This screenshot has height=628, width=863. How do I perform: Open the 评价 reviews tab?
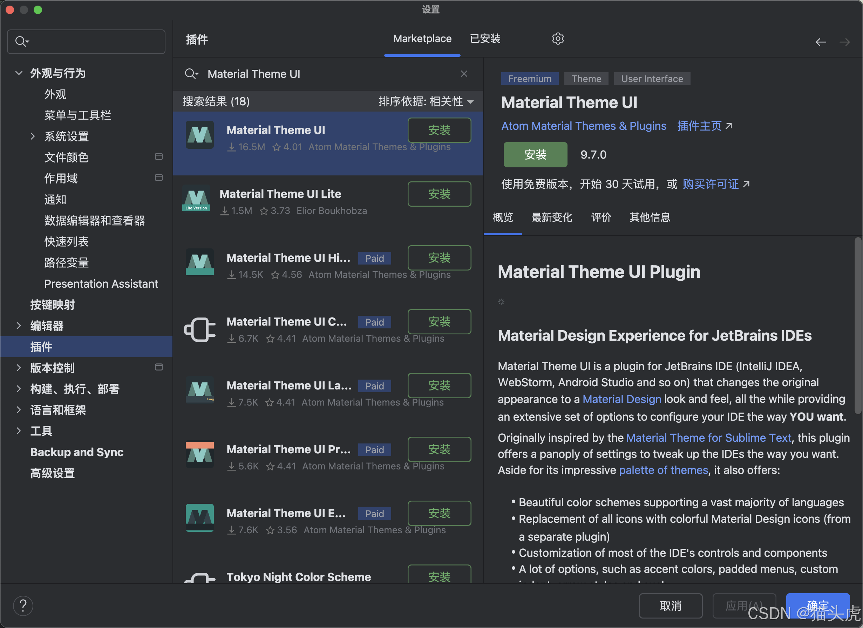point(601,218)
